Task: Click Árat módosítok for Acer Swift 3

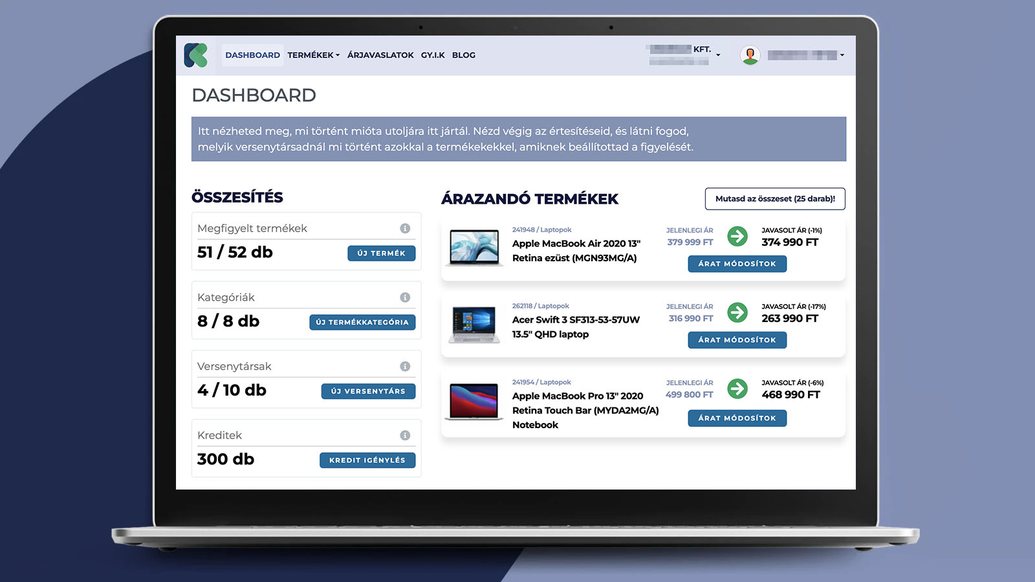Action: (x=737, y=340)
